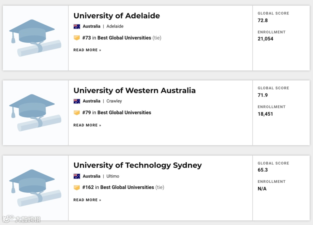Click the University of Adelaide graduation cap thumbnail
The width and height of the screenshot is (313, 225).
[35, 38]
